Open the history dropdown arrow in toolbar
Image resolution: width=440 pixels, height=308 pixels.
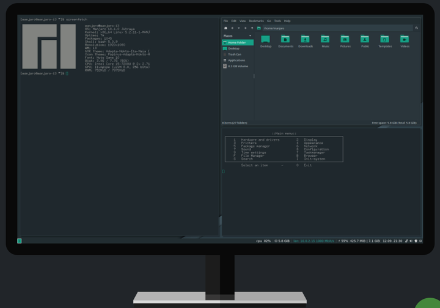pos(239,28)
